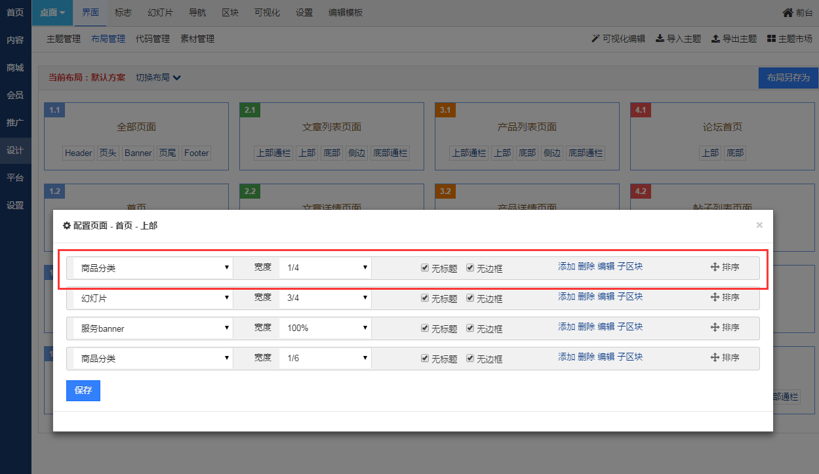This screenshot has width=819, height=474.
Task: Close the 配置页面 dialog with the X
Action: 759,225
